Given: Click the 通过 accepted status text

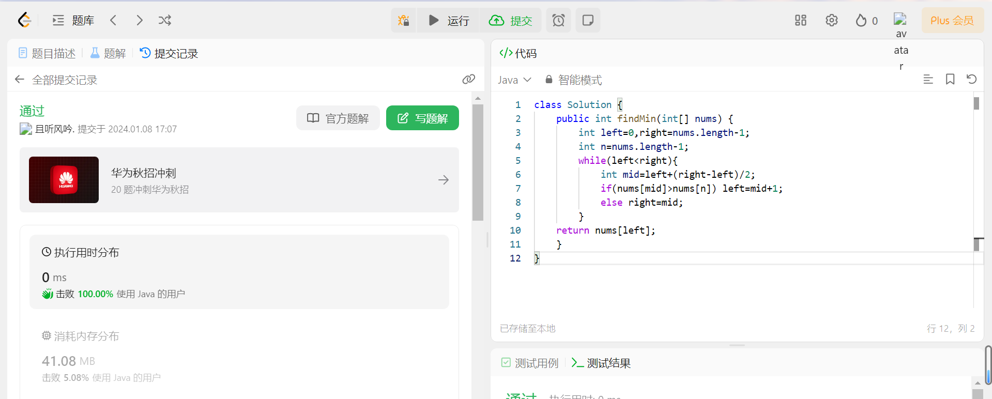Looking at the screenshot, I should point(32,111).
